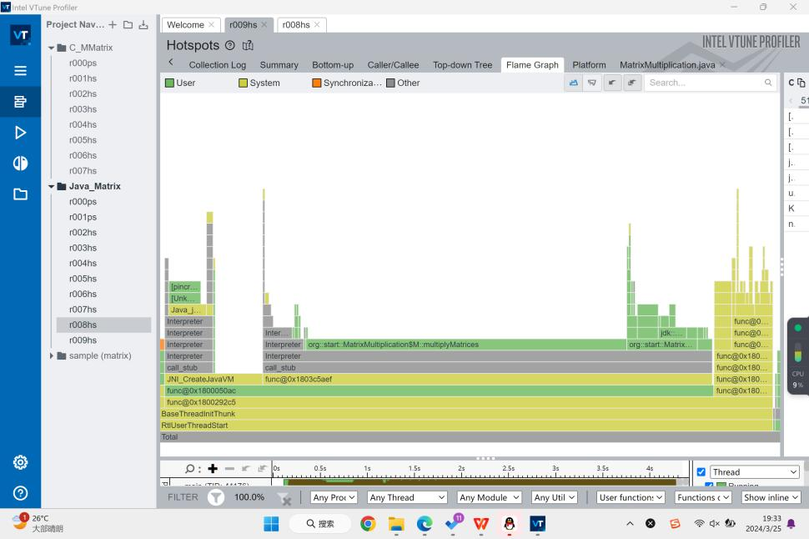The width and height of the screenshot is (809, 539).
Task: Open File Explorer from the taskbar
Action: [x=396, y=523]
